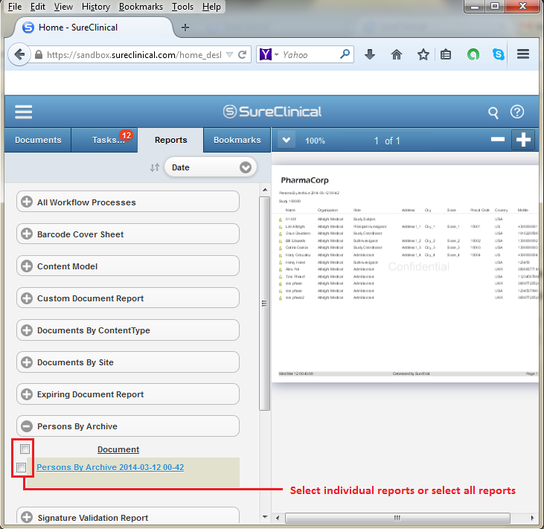
Task: Open the Tools menu
Action: click(182, 7)
